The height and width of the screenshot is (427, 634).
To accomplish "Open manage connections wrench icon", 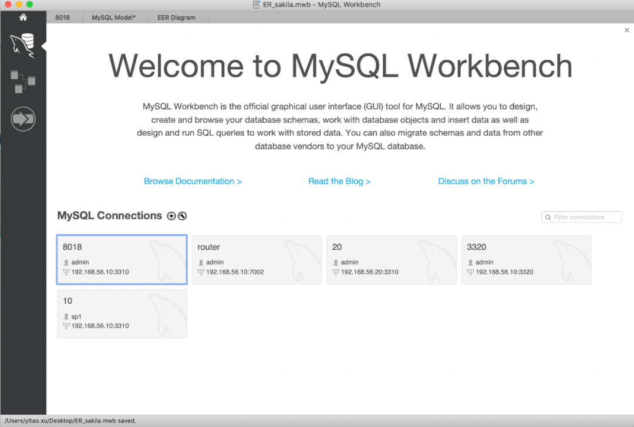I will click(x=182, y=216).
